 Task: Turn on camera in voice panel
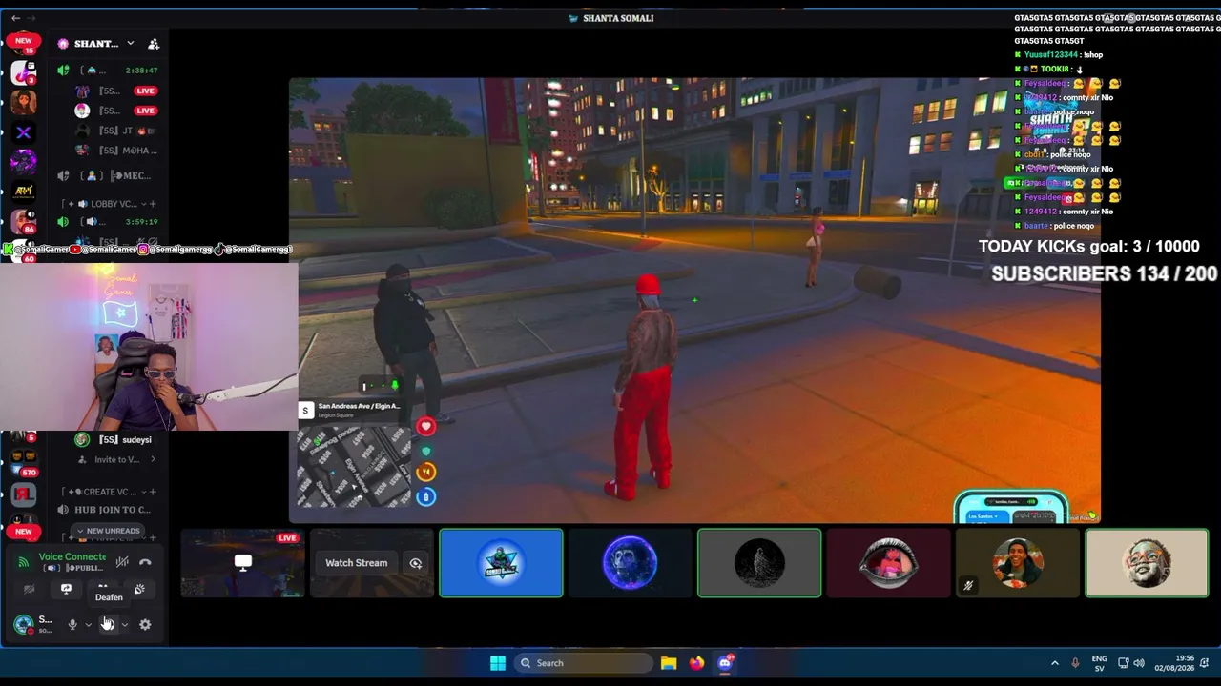(x=29, y=589)
